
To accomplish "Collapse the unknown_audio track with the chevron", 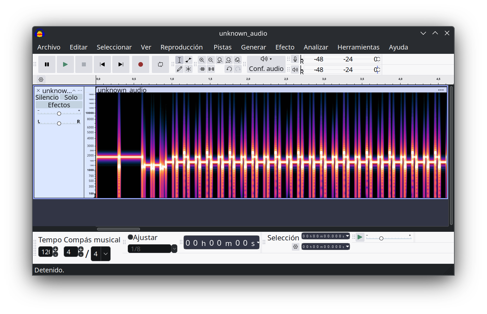I will [x=74, y=90].
